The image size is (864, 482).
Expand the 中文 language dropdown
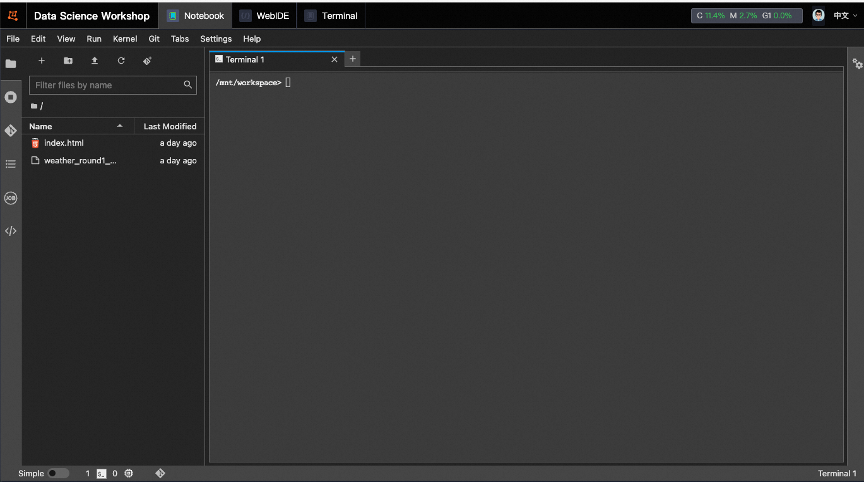[845, 16]
